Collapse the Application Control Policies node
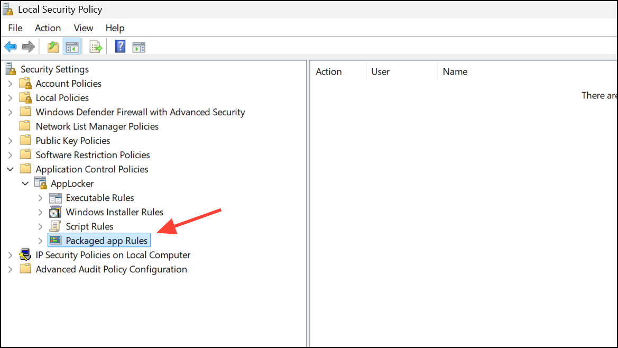Viewport: 618px width, 348px height. tap(10, 169)
